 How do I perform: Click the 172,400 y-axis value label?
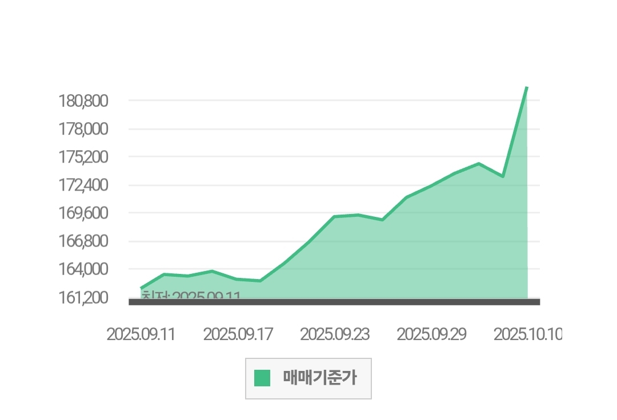pos(83,185)
